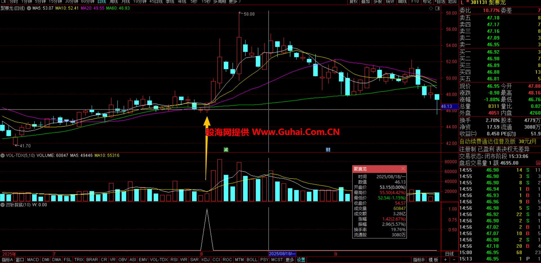Image resolution: width=541 pixels, height=263 pixels.
Task: Click the red icon beside 盘后交易量 row
Action: point(538,163)
